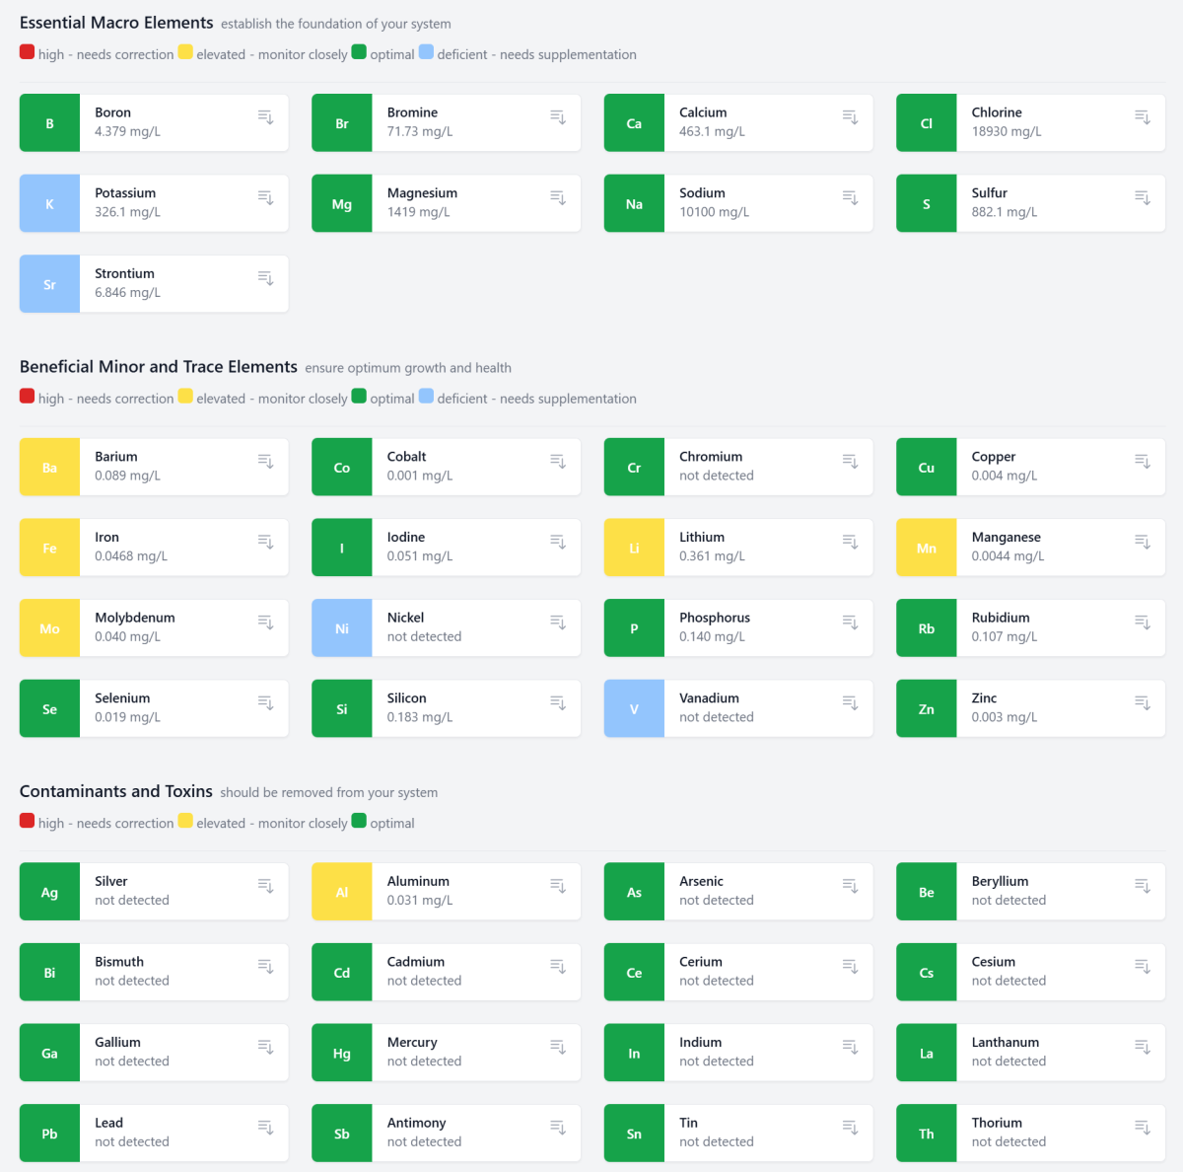The width and height of the screenshot is (1183, 1172).
Task: Click the Essential Macro Elements heading
Action: 116,23
